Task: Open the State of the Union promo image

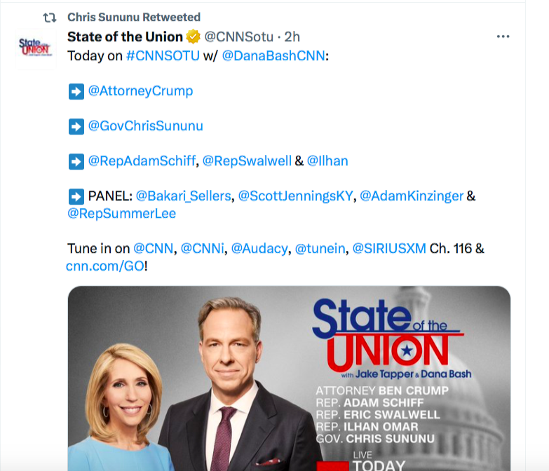Action: tap(289, 378)
